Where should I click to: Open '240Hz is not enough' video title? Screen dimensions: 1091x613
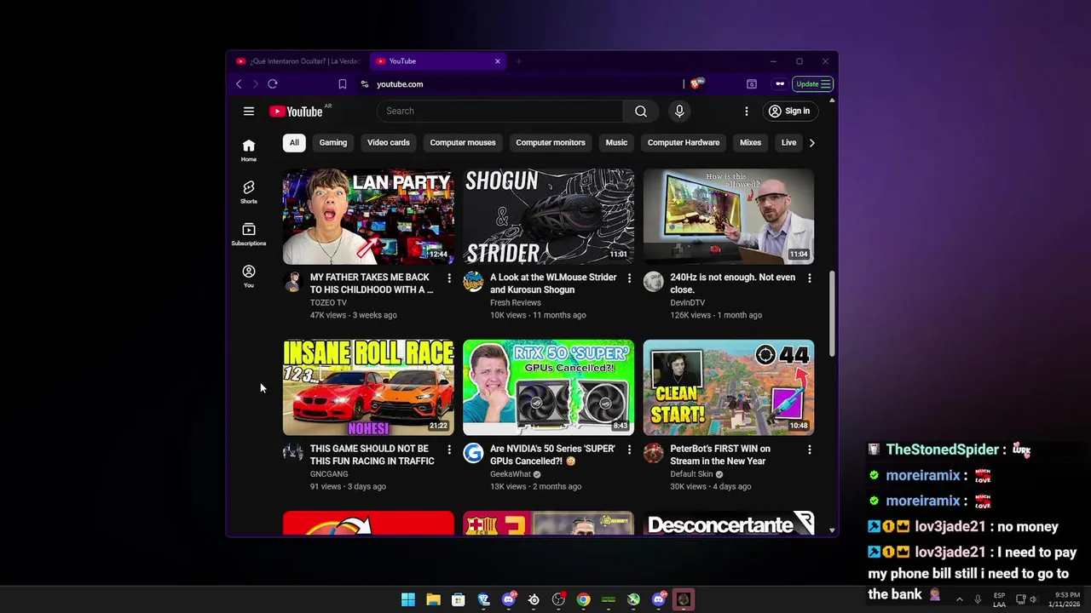point(733,284)
